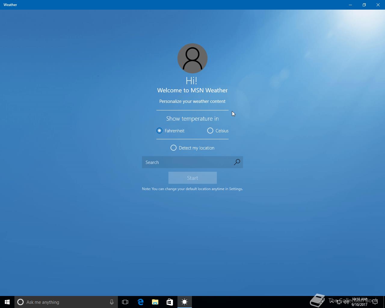The image size is (385, 308).
Task: Open the Action Center notifications icon
Action: [x=375, y=302]
